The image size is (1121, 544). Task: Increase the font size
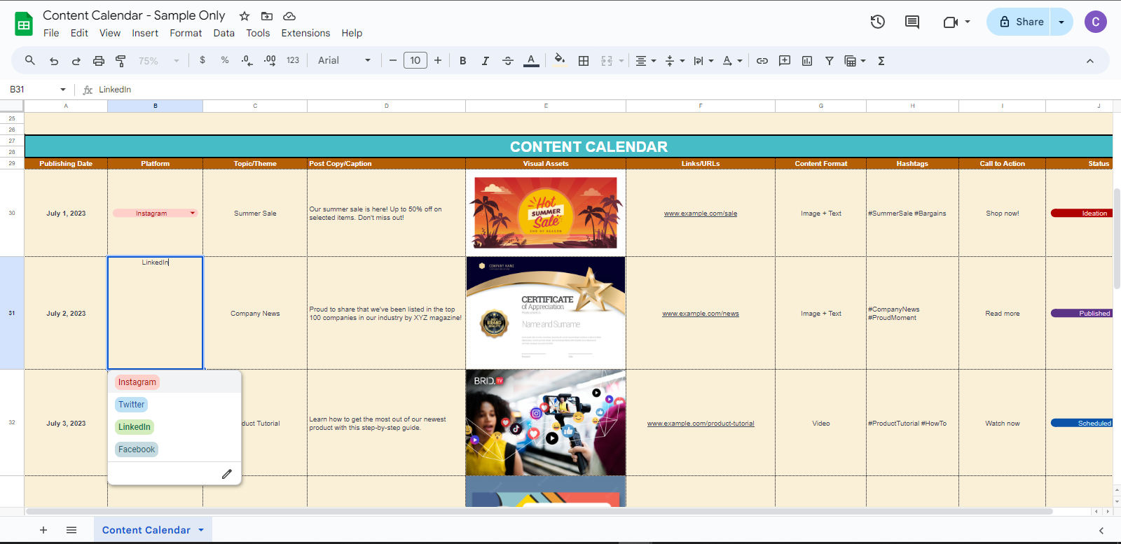(438, 60)
